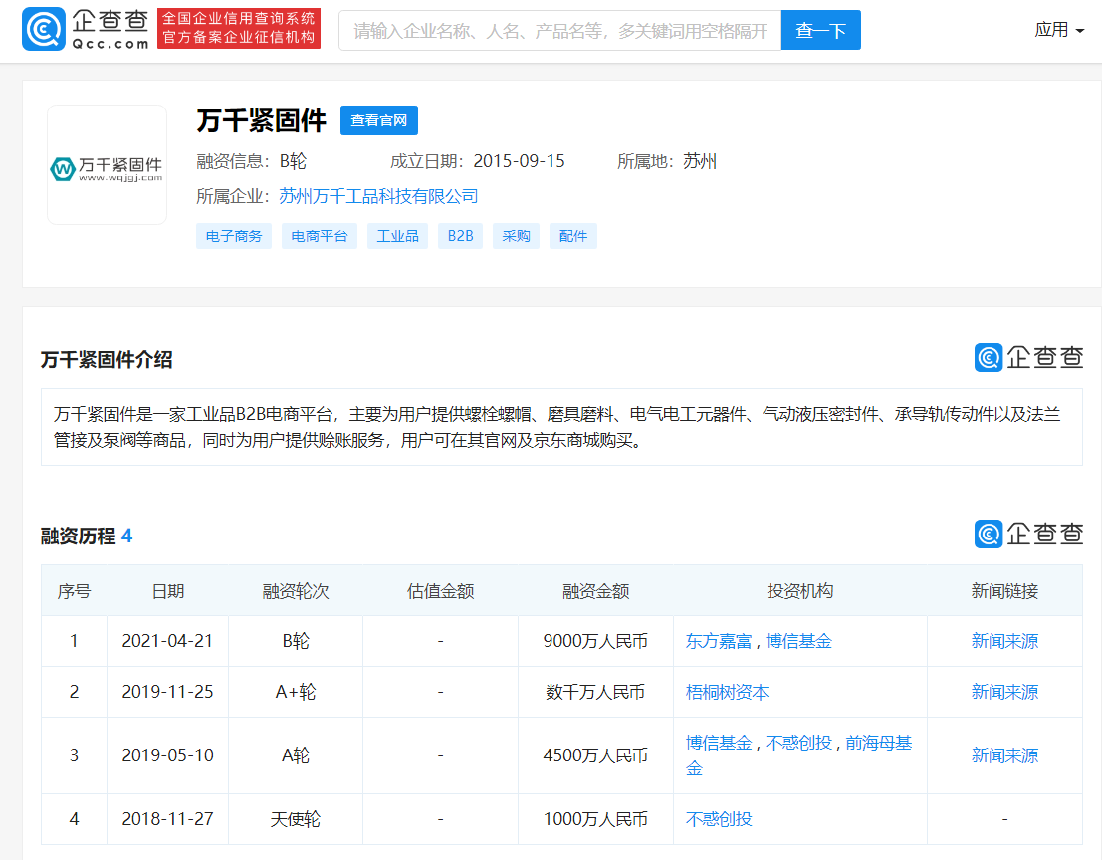Select the 工业品 tag
1102x860 pixels.
[x=398, y=236]
